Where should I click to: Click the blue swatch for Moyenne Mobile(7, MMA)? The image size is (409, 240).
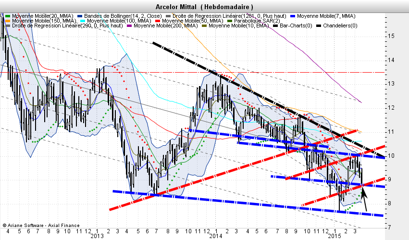[x=293, y=16]
